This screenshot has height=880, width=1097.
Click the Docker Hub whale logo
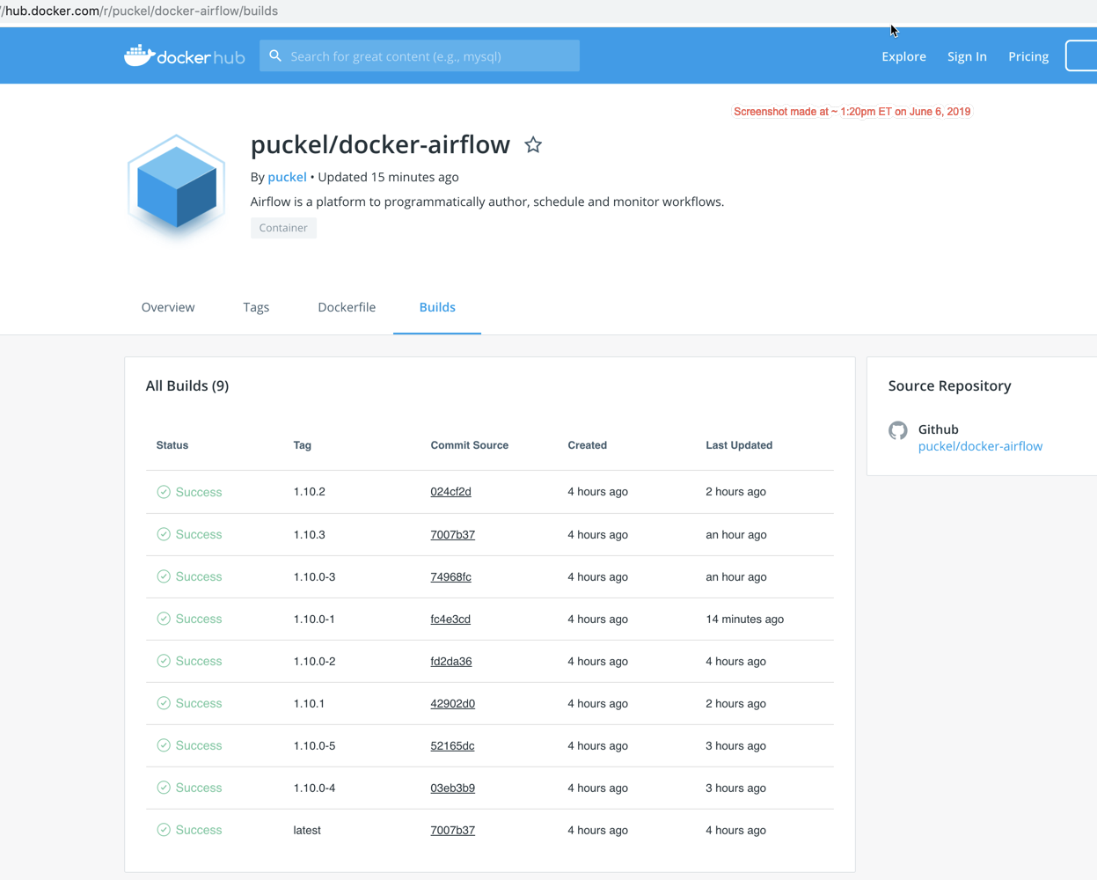point(184,56)
